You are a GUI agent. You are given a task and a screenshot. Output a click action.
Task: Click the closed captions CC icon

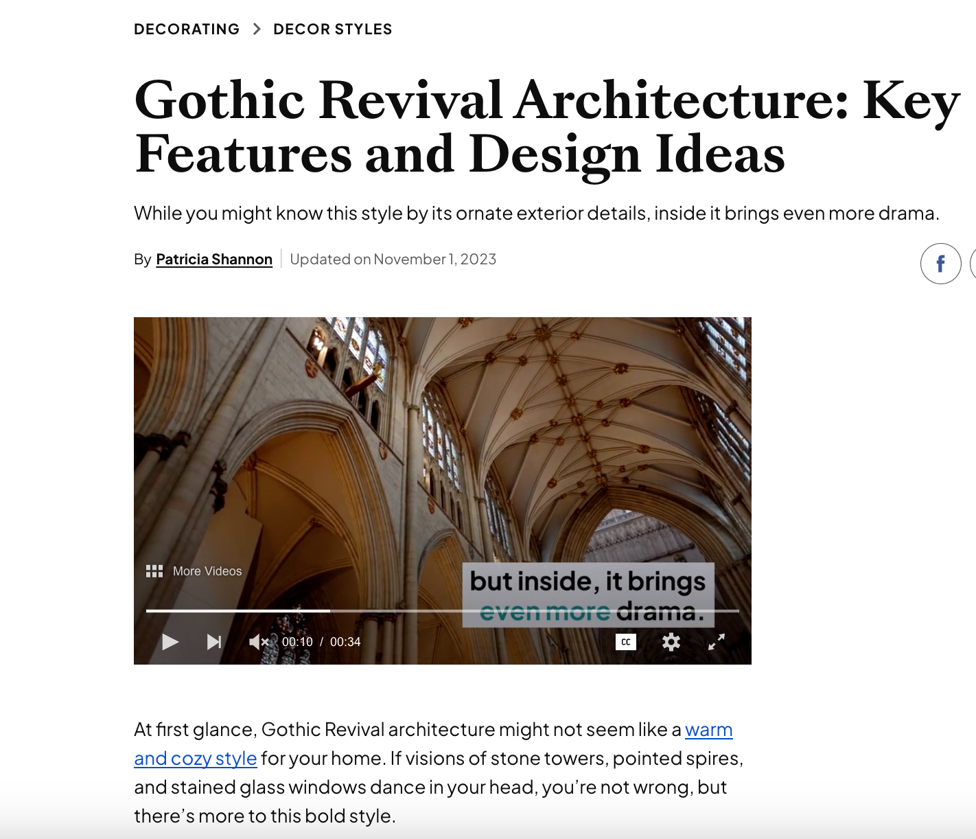(x=625, y=642)
